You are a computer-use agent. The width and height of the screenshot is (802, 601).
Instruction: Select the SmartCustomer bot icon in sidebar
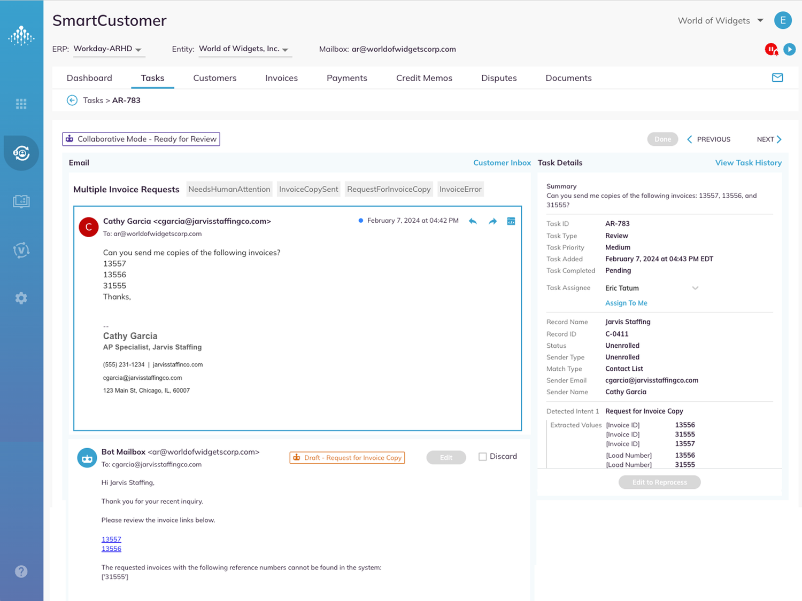[21, 153]
